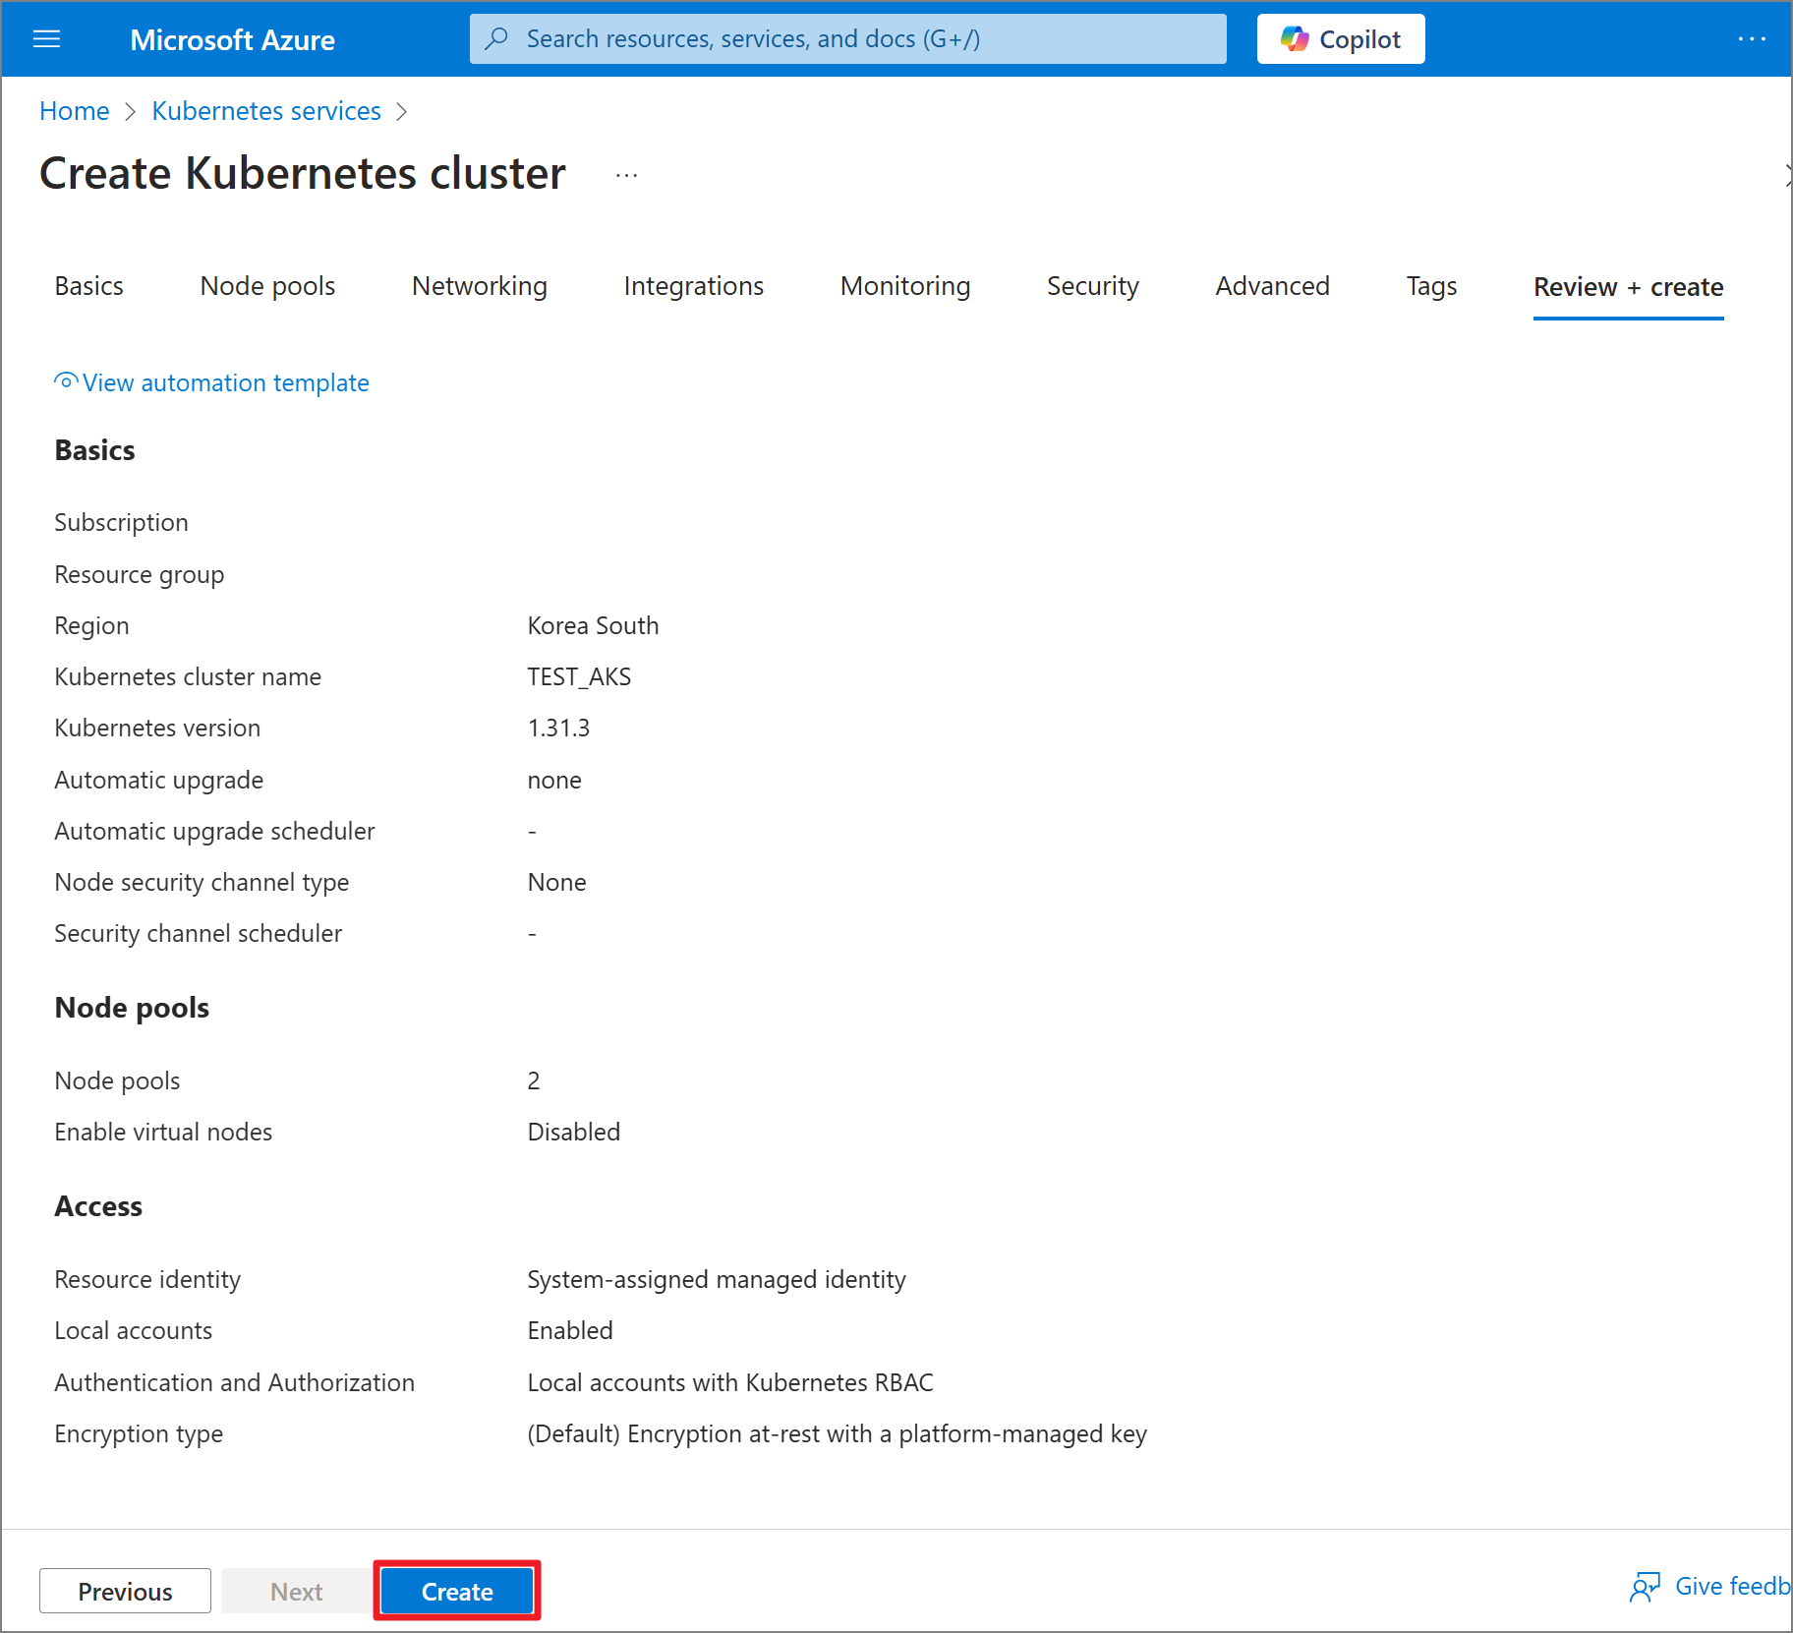Open the Networking tab
1793x1633 pixels.
(480, 286)
